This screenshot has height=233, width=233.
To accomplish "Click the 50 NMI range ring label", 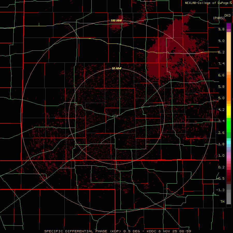I will (x=116, y=68).
